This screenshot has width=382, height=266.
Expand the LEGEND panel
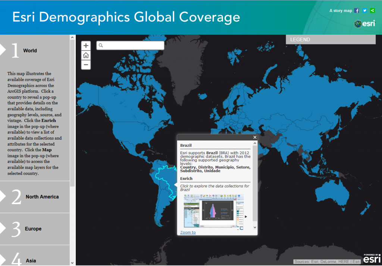coord(331,39)
